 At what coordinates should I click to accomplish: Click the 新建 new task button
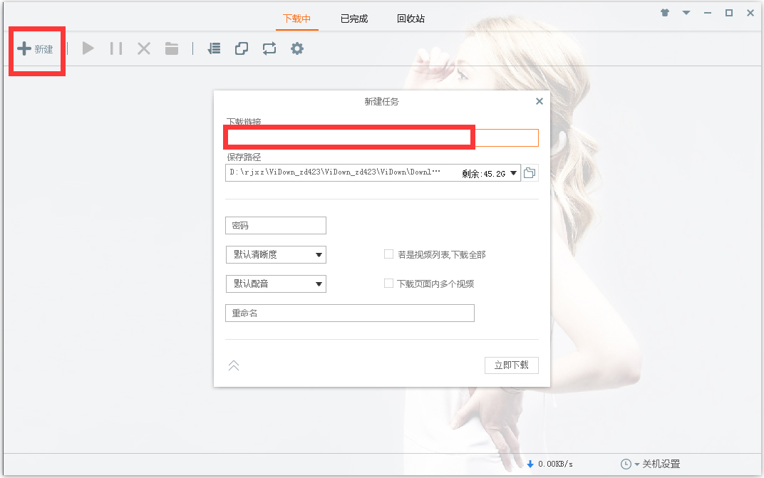click(35, 48)
